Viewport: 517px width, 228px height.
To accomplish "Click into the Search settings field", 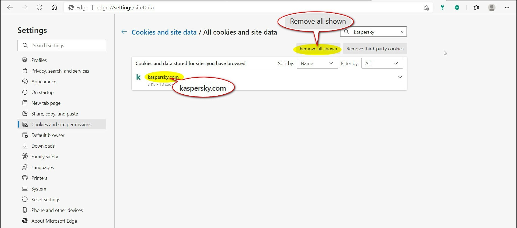I will pyautogui.click(x=62, y=46).
